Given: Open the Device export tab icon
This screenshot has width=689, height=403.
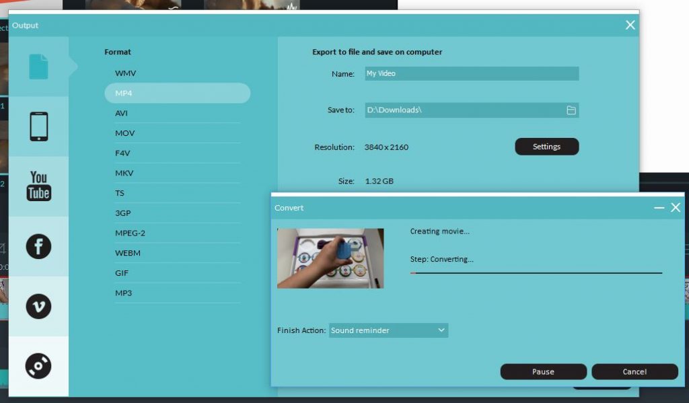Looking at the screenshot, I should tap(38, 125).
